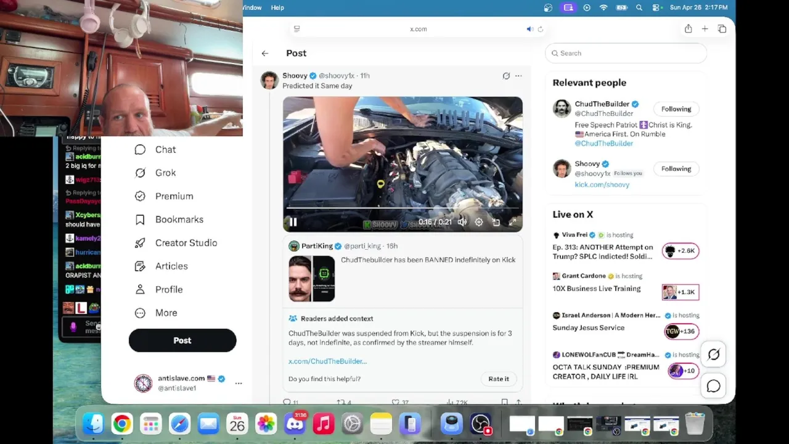The height and width of the screenshot is (444, 789).
Task: Focus the X Search field
Action: pos(626,53)
